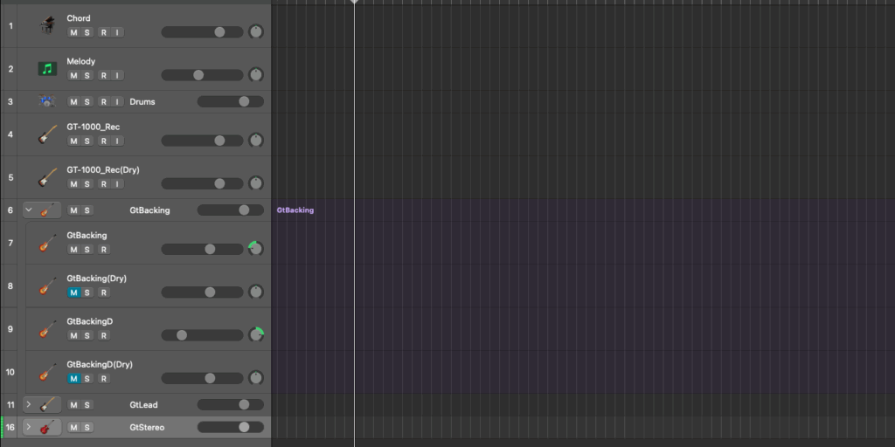The width and height of the screenshot is (895, 447).
Task: Record-enable the Drums track
Action: pos(103,101)
